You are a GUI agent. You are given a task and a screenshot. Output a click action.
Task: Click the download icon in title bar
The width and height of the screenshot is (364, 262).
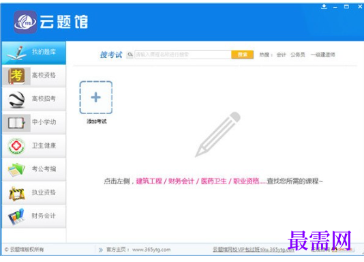pyautogui.click(x=324, y=7)
